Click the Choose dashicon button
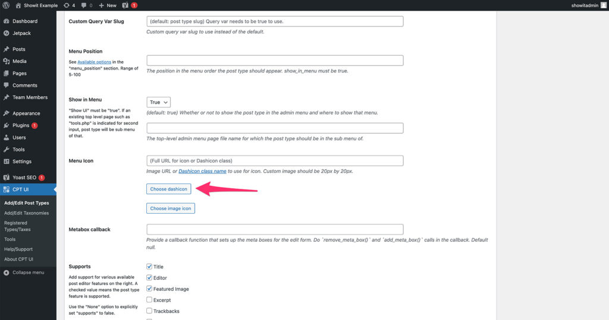 pyautogui.click(x=169, y=189)
